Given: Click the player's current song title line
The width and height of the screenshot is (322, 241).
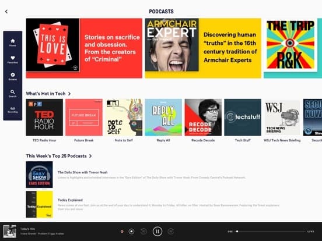Looking at the screenshot, I should (x=43, y=233).
